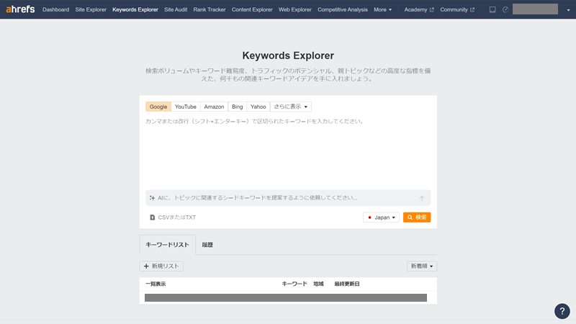This screenshot has width=576, height=324.
Task: Open the help question mark button
Action: (x=562, y=311)
